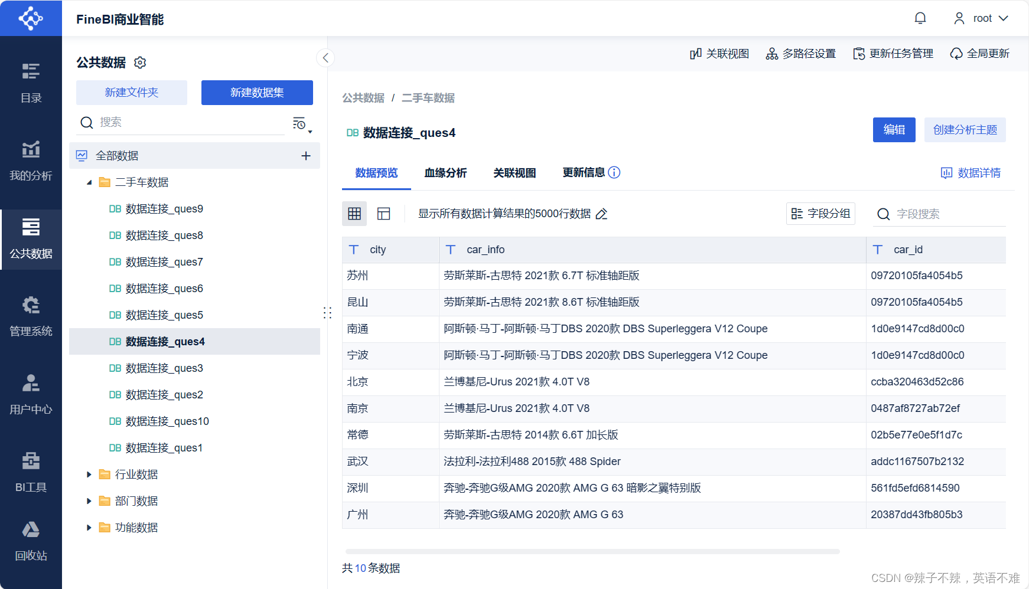This screenshot has width=1029, height=589.
Task: Click the settings gear beside 公共数据
Action: tap(140, 63)
